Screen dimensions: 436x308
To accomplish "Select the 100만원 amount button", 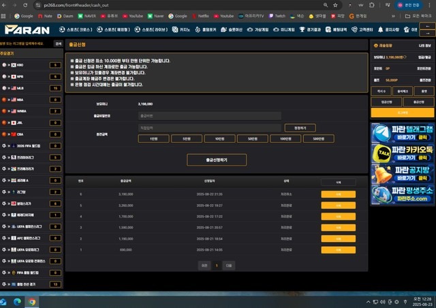I will click(x=285, y=138).
